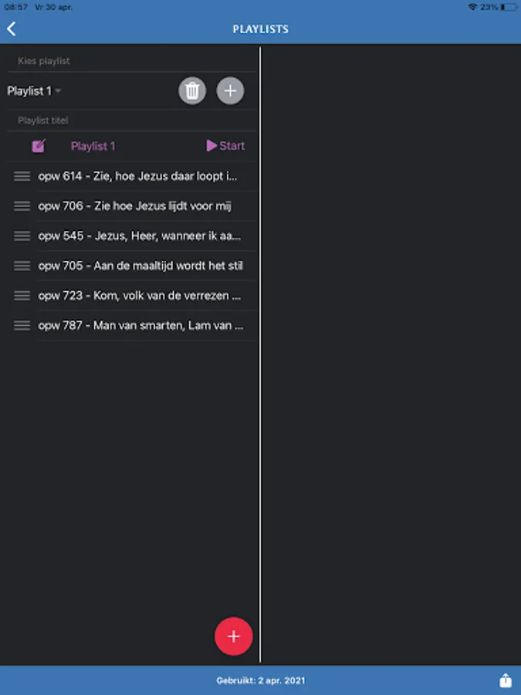Tap battery indicator in status bar
Screen dimensions: 521x695
pos(508,7)
